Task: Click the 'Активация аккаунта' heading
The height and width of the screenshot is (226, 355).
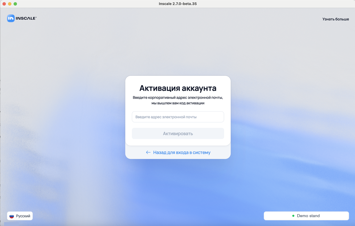Action: pyautogui.click(x=178, y=88)
